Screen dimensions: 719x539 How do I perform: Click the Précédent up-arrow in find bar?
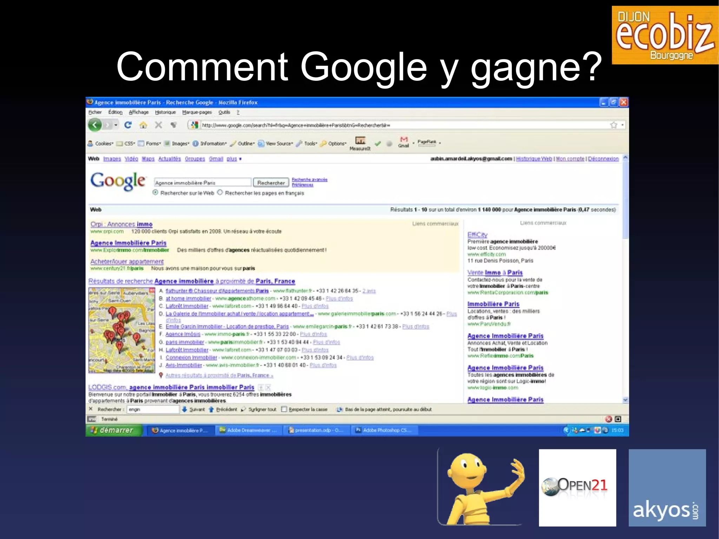pyautogui.click(x=223, y=409)
